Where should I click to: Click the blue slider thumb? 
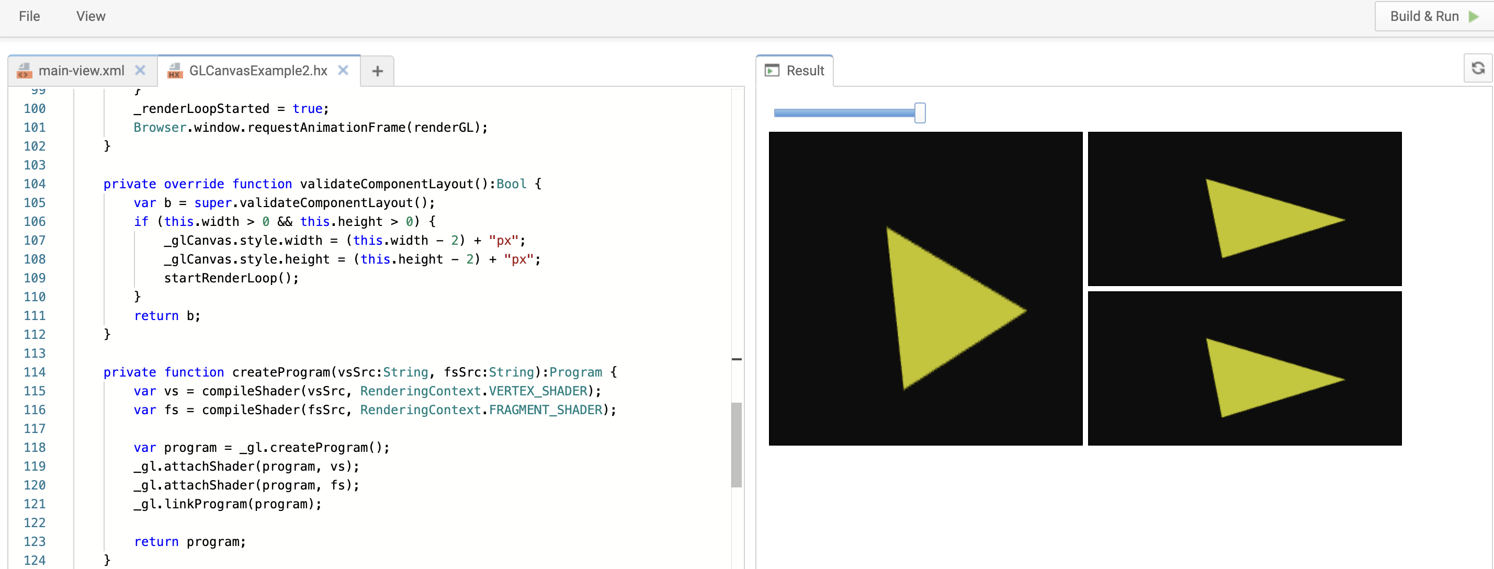pyautogui.click(x=920, y=112)
